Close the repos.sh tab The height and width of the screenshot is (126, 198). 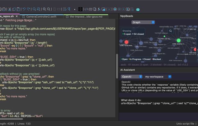point(17,16)
